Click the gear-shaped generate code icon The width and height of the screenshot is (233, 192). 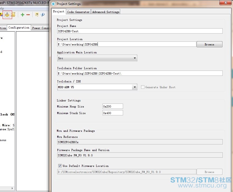(7, 15)
